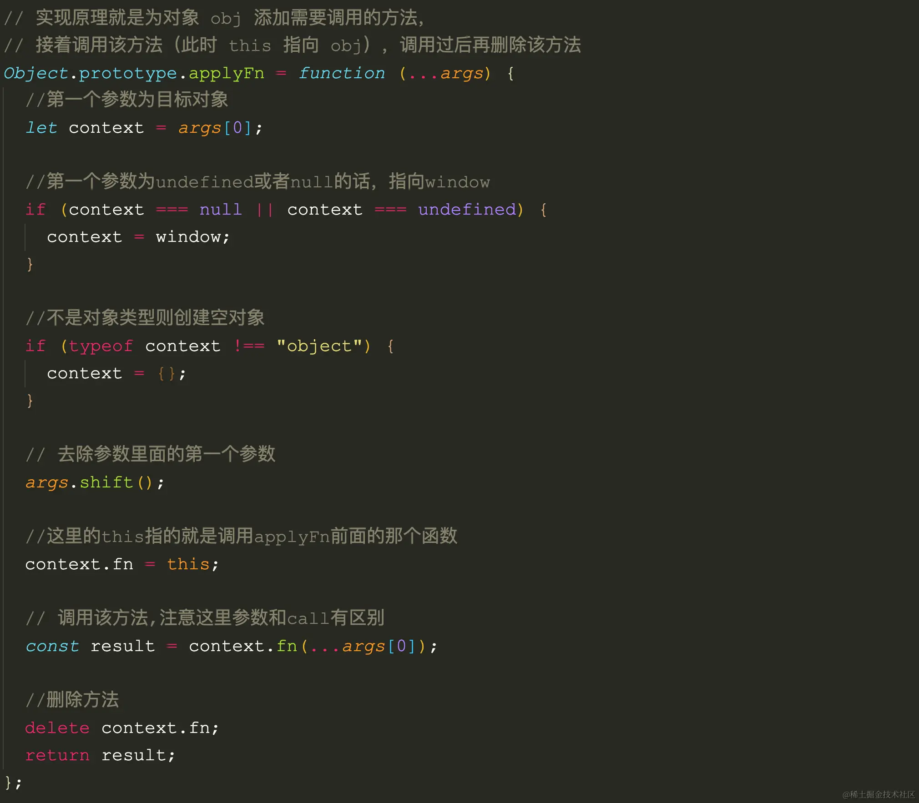Click the const keyword before result
Viewport: 919px width, 803px height.
pyautogui.click(x=52, y=646)
